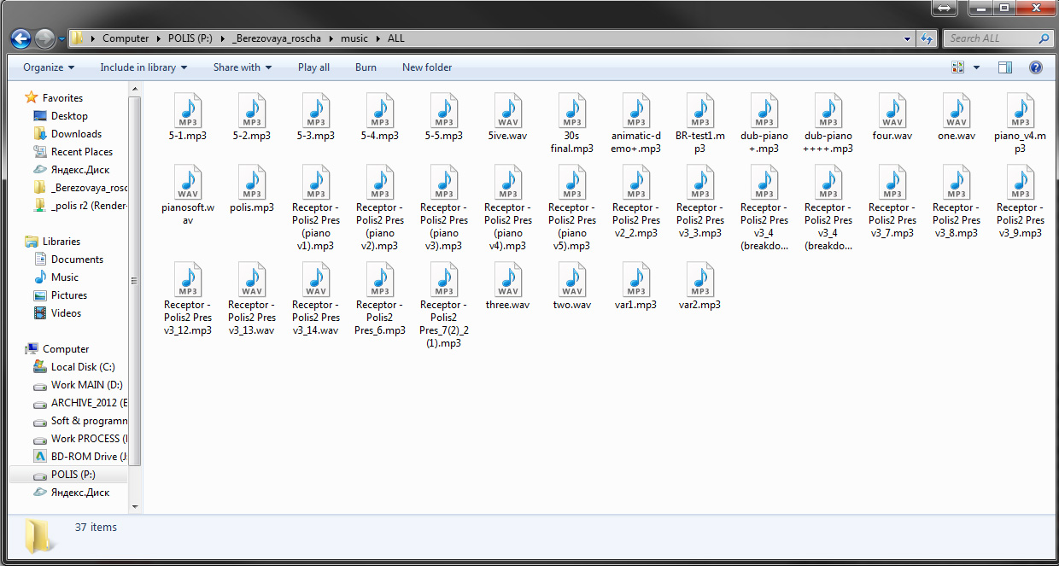Select Work MAIN (D:) drive
The height and width of the screenshot is (566, 1059).
[x=86, y=385]
